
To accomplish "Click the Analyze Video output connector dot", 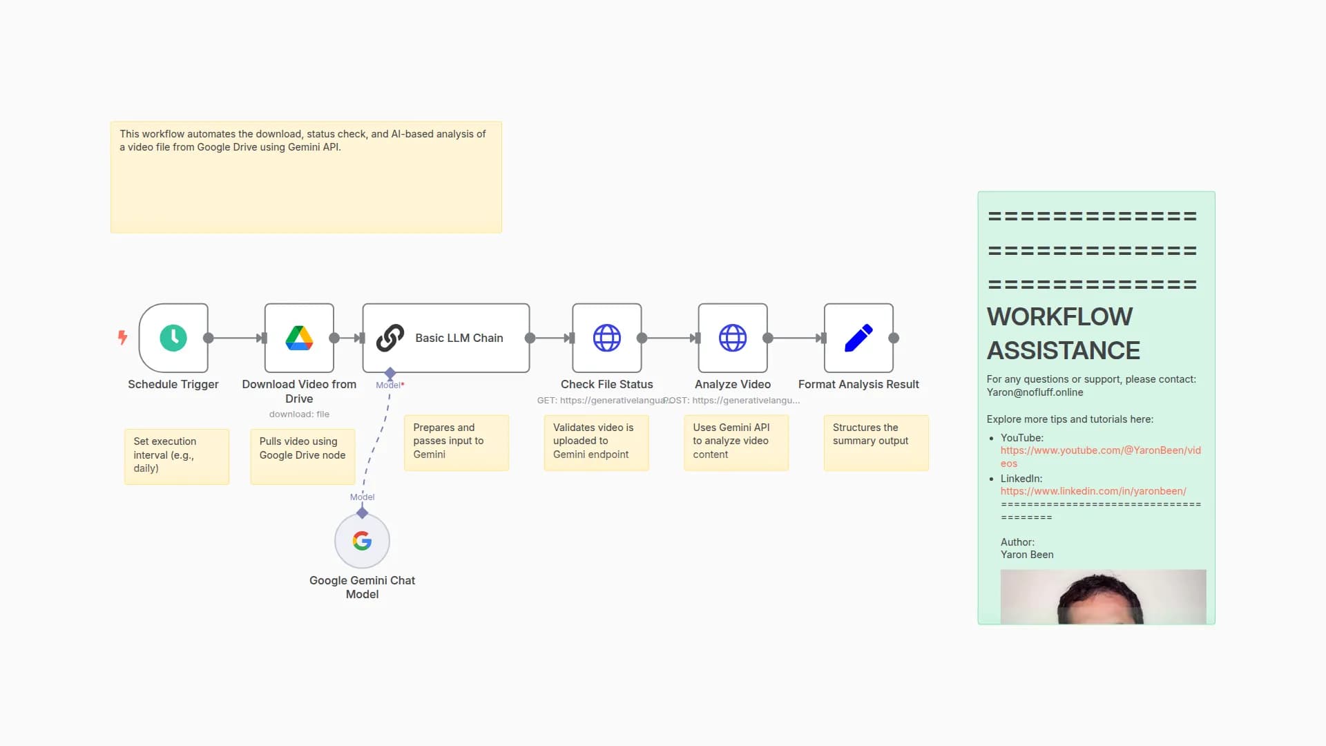I will (767, 338).
